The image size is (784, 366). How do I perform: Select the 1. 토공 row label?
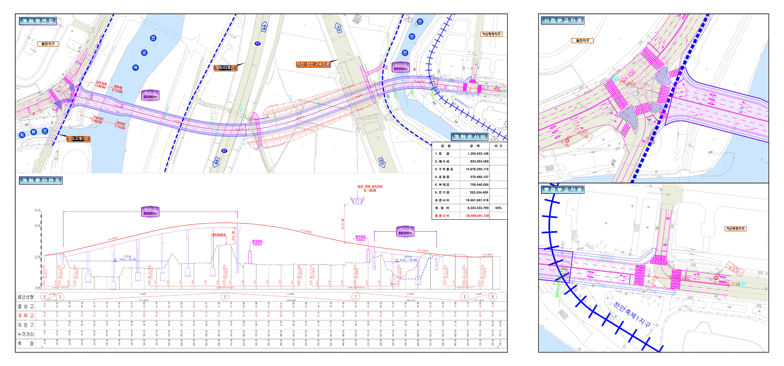pos(442,154)
